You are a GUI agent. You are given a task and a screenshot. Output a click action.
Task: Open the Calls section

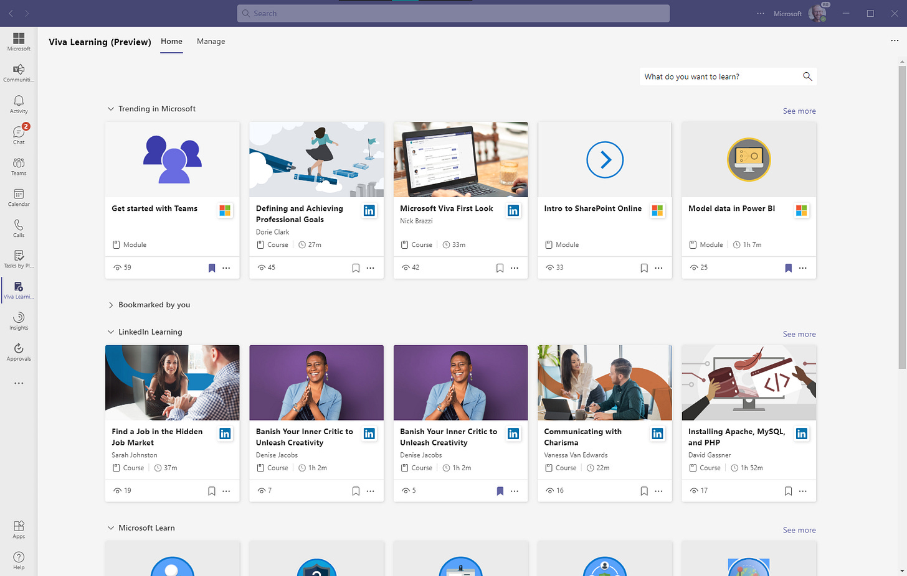click(x=18, y=227)
